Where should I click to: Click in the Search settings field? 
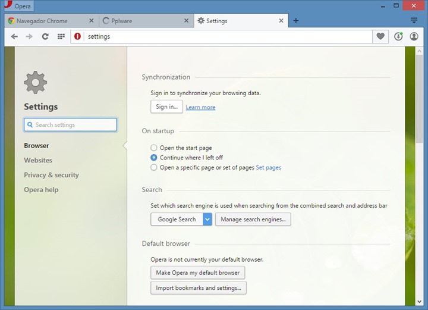(x=70, y=124)
